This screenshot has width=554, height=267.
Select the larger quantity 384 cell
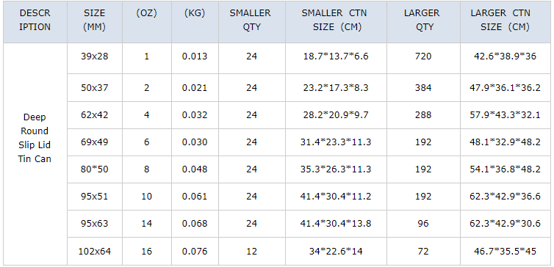point(423,88)
